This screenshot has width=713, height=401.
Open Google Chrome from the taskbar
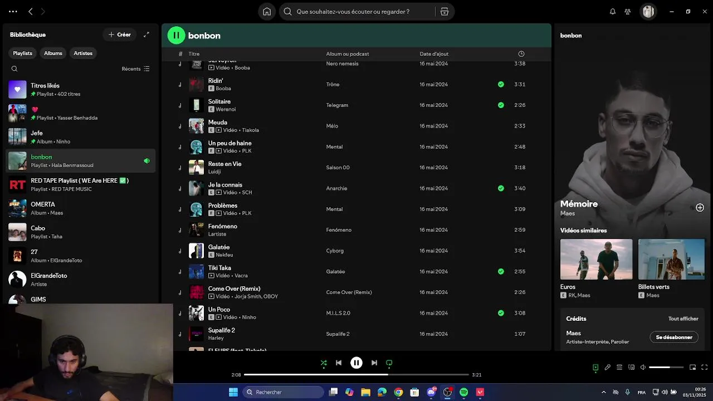coord(398,392)
